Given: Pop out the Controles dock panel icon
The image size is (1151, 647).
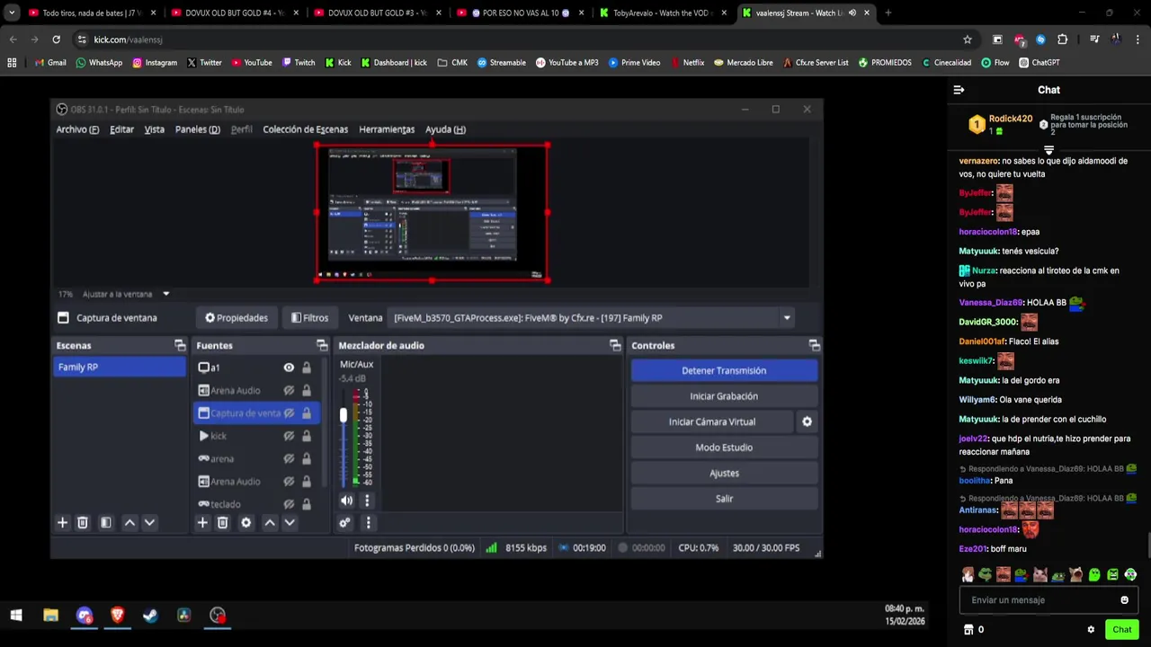Looking at the screenshot, I should pyautogui.click(x=814, y=345).
